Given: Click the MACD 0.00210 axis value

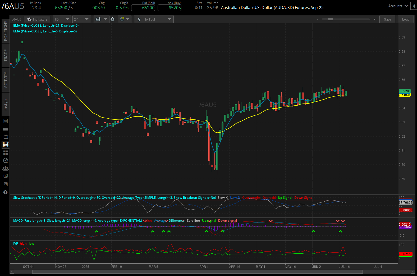Looking at the screenshot, I should coord(405,224).
